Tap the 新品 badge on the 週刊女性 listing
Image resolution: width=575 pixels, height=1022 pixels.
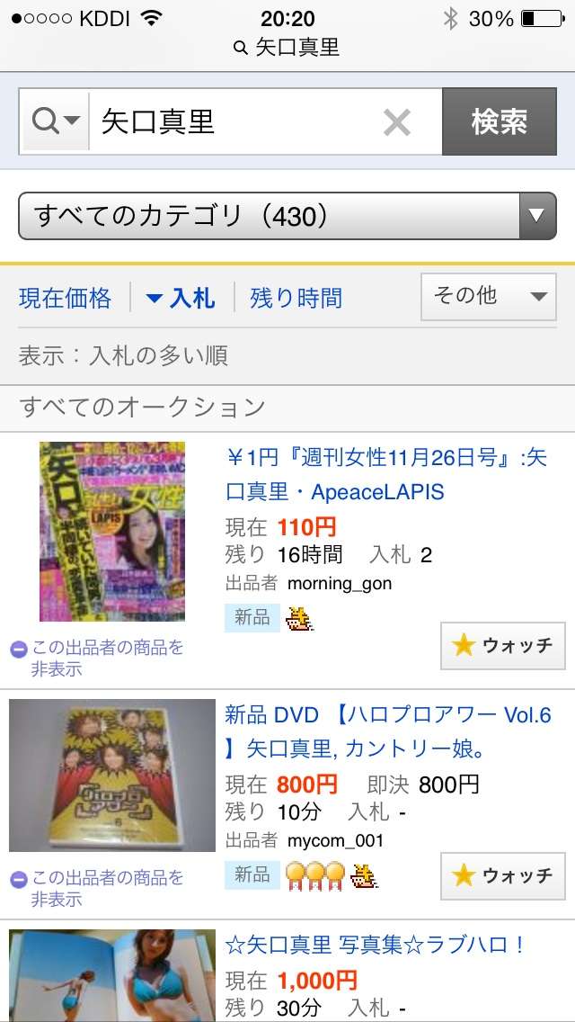[252, 618]
